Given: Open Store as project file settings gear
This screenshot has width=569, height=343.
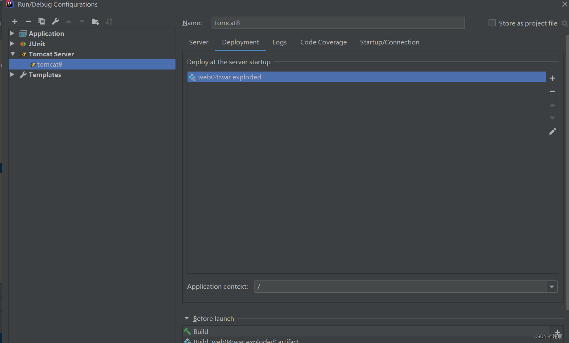Looking at the screenshot, I should point(564,23).
